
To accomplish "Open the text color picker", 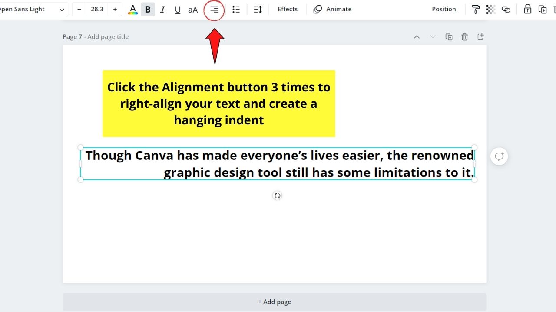I will click(133, 10).
